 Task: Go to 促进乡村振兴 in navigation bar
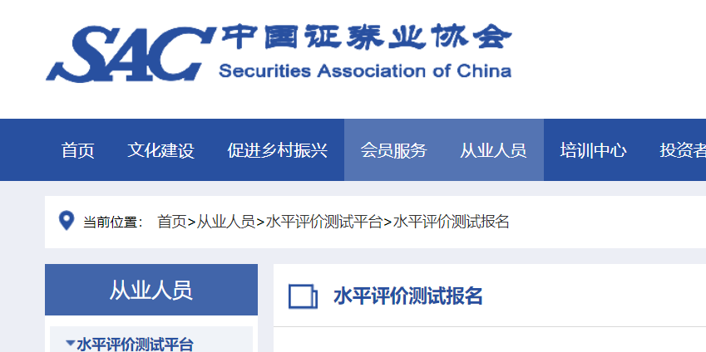click(x=278, y=150)
